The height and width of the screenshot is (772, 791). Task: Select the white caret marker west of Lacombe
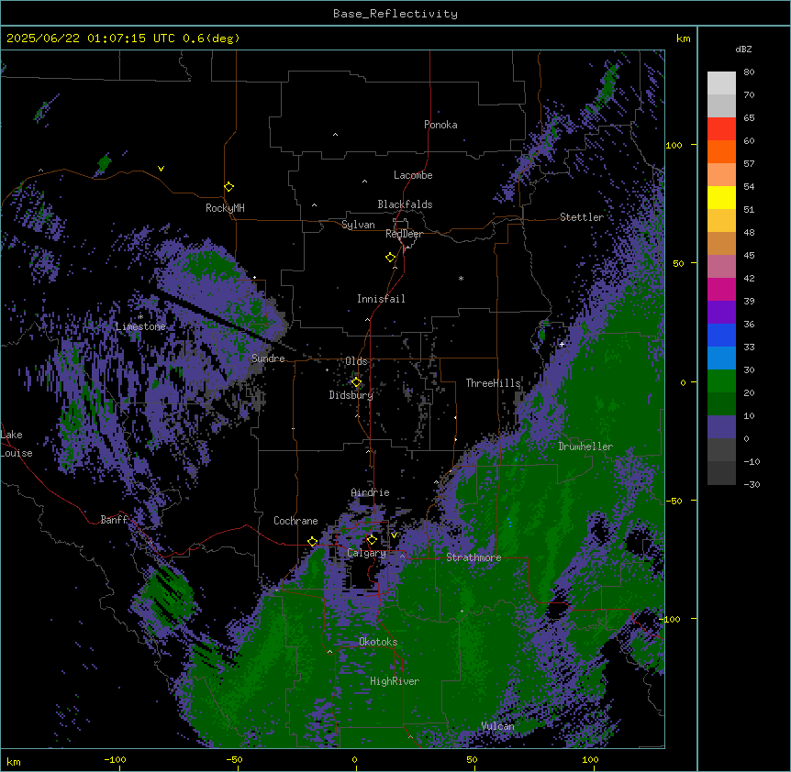364,182
